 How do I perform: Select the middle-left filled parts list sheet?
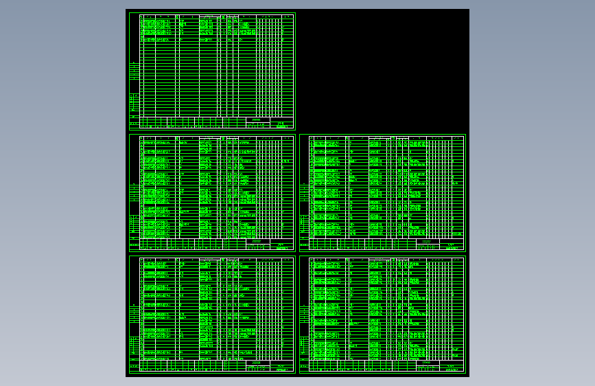pyautogui.click(x=212, y=192)
